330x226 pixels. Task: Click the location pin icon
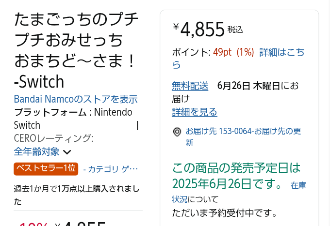pyautogui.click(x=177, y=132)
